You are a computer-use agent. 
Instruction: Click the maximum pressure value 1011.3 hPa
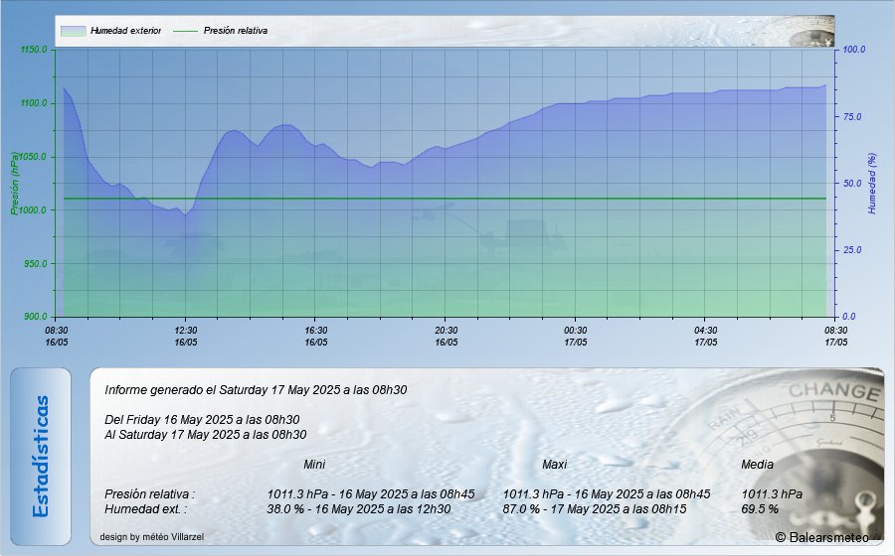607,493
